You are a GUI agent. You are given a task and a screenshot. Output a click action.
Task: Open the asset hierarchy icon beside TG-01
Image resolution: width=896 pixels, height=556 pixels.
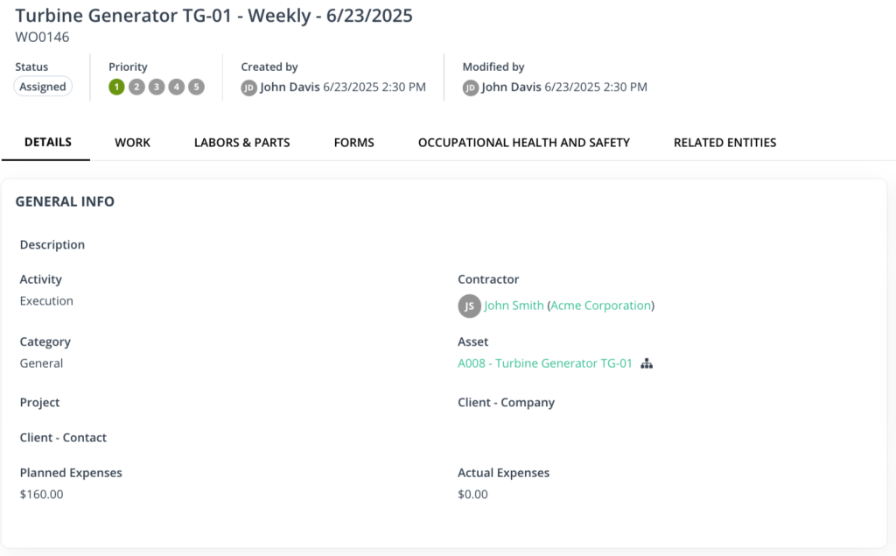[x=647, y=362]
